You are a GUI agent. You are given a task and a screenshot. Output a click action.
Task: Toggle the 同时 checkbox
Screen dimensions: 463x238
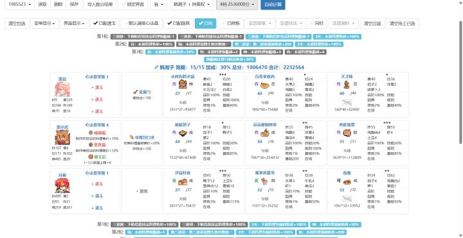[316, 24]
